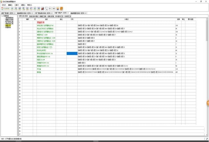The image size is (209, 142).
Task: Collapse the 分部系统 tree root node
Action: click(x=2, y=16)
